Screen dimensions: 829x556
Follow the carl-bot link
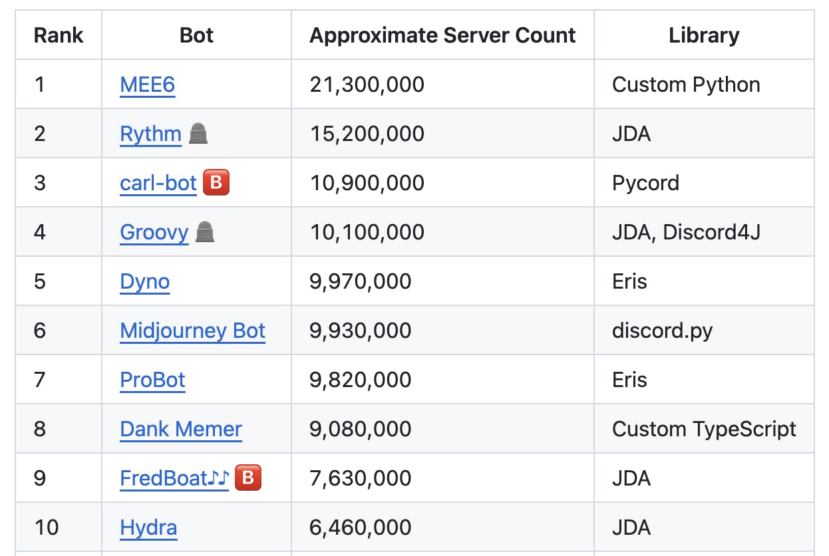pyautogui.click(x=158, y=183)
